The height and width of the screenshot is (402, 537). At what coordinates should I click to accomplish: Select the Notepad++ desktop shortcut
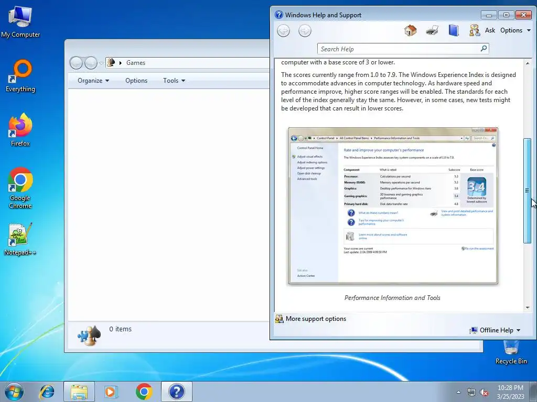(20, 239)
